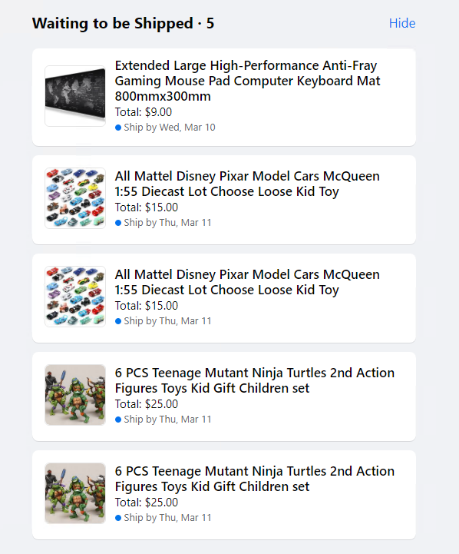
Task: Click Ship by Wed, Mar 10 label
Action: (x=170, y=128)
